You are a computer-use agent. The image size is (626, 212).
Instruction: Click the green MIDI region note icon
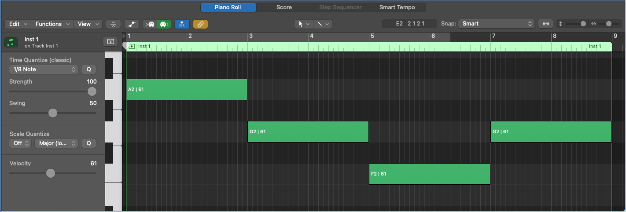click(11, 42)
